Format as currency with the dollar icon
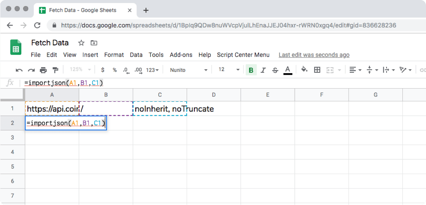The height and width of the screenshot is (205, 426). 102,70
